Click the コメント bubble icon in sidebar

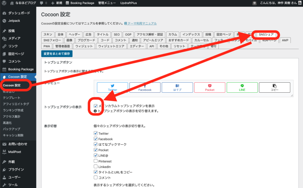point(4,62)
